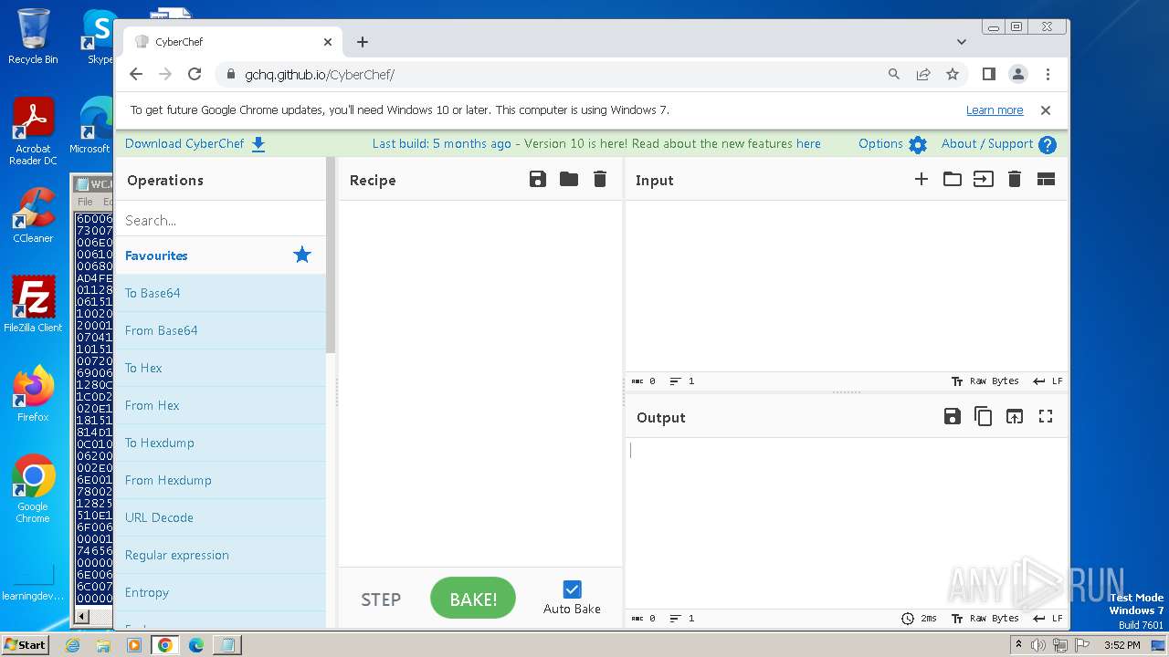This screenshot has height=657, width=1169.
Task: Open Internet Explorer from the taskbar
Action: [73, 645]
